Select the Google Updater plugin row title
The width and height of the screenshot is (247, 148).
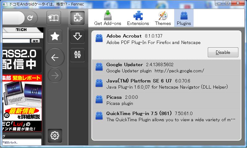pos(125,65)
